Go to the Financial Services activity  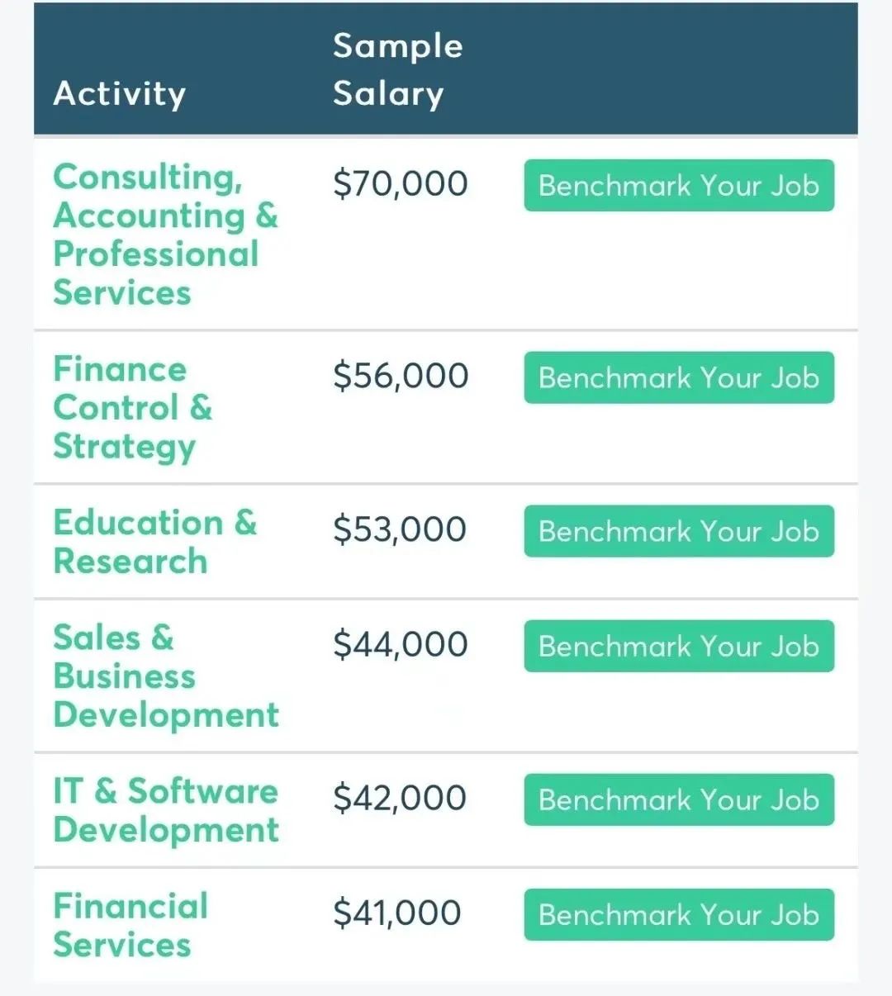(130, 925)
